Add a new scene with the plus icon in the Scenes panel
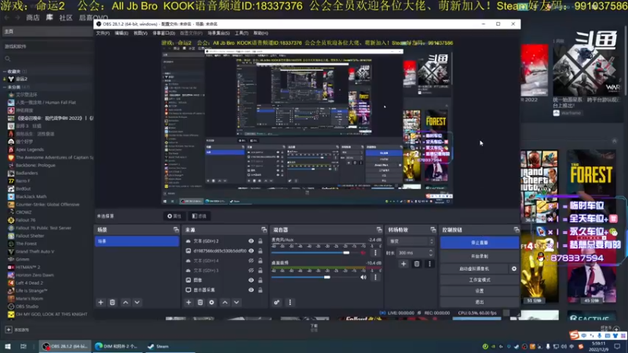This screenshot has width=628, height=353. [x=100, y=303]
